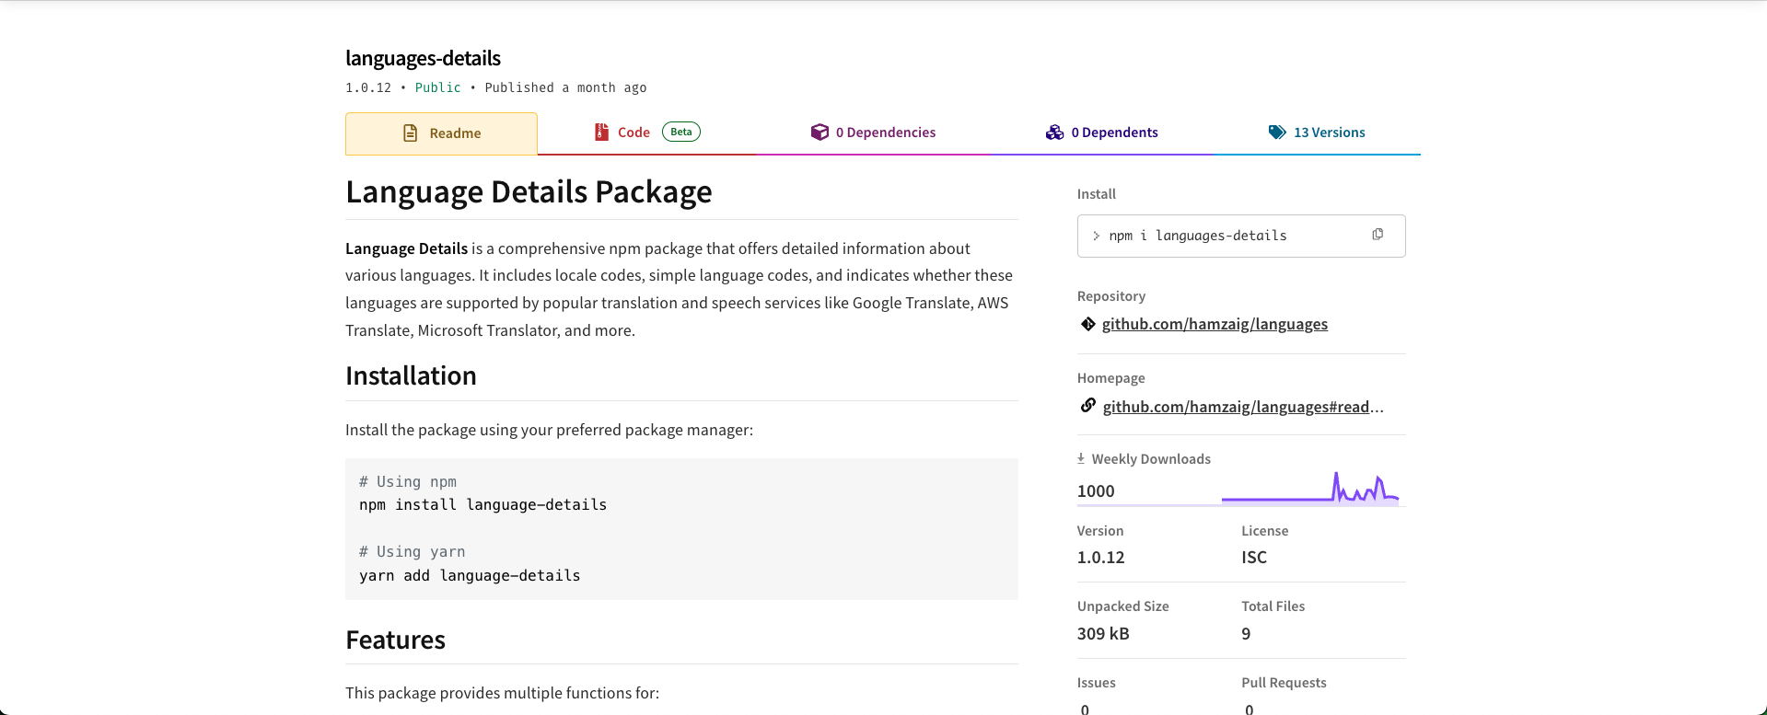Copy the npm install command
Screen dimensions: 1767x715
click(1378, 235)
